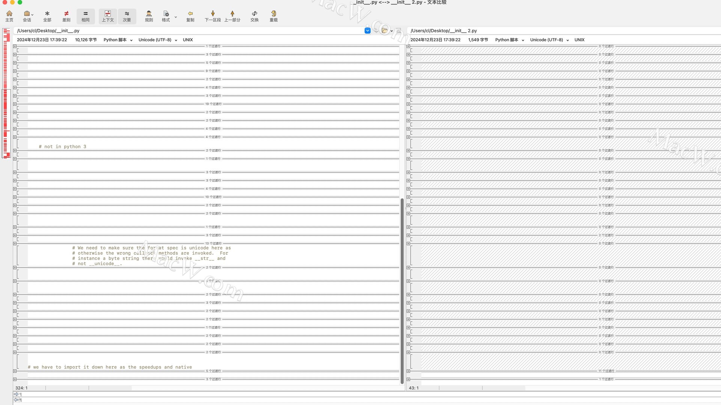Toggle 次要 minor differences

(x=127, y=16)
